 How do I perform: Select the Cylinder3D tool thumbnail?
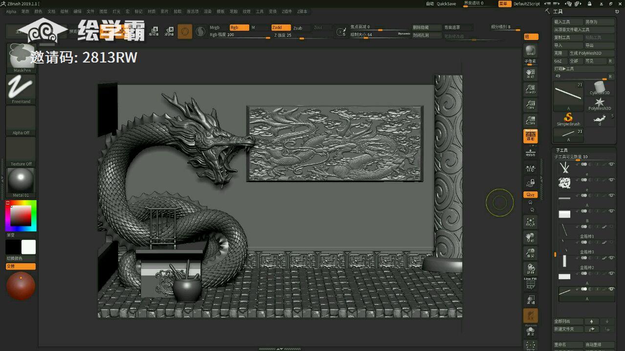pyautogui.click(x=600, y=88)
